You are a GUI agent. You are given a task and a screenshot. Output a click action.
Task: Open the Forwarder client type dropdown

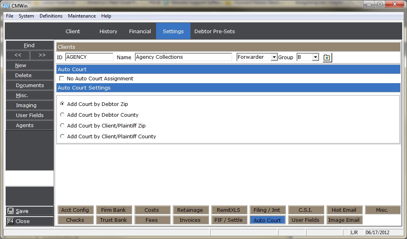pos(274,57)
